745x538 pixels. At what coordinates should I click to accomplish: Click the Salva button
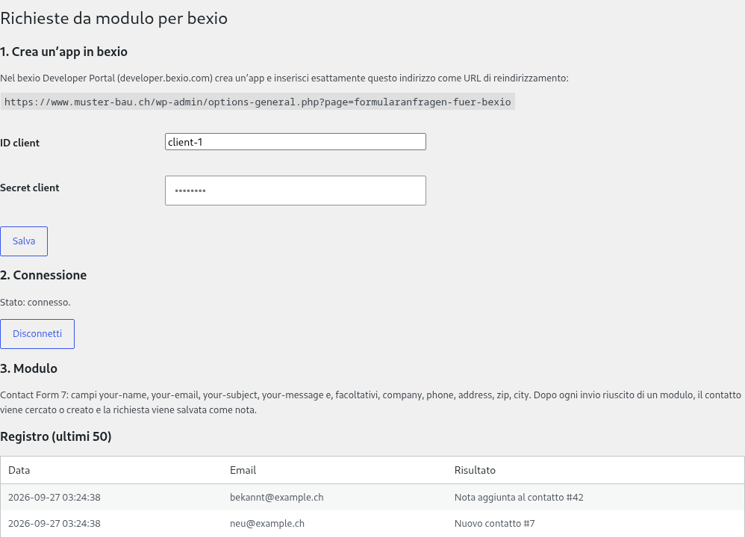(x=24, y=241)
